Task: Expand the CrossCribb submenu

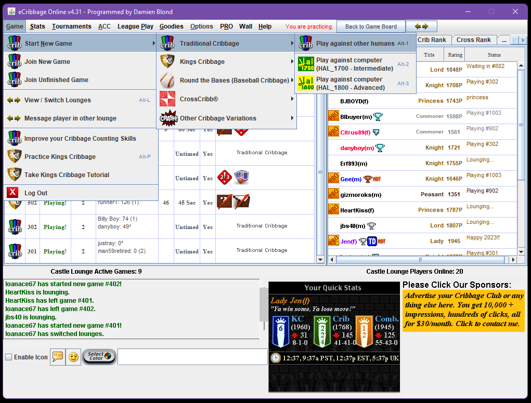Action: (227, 99)
